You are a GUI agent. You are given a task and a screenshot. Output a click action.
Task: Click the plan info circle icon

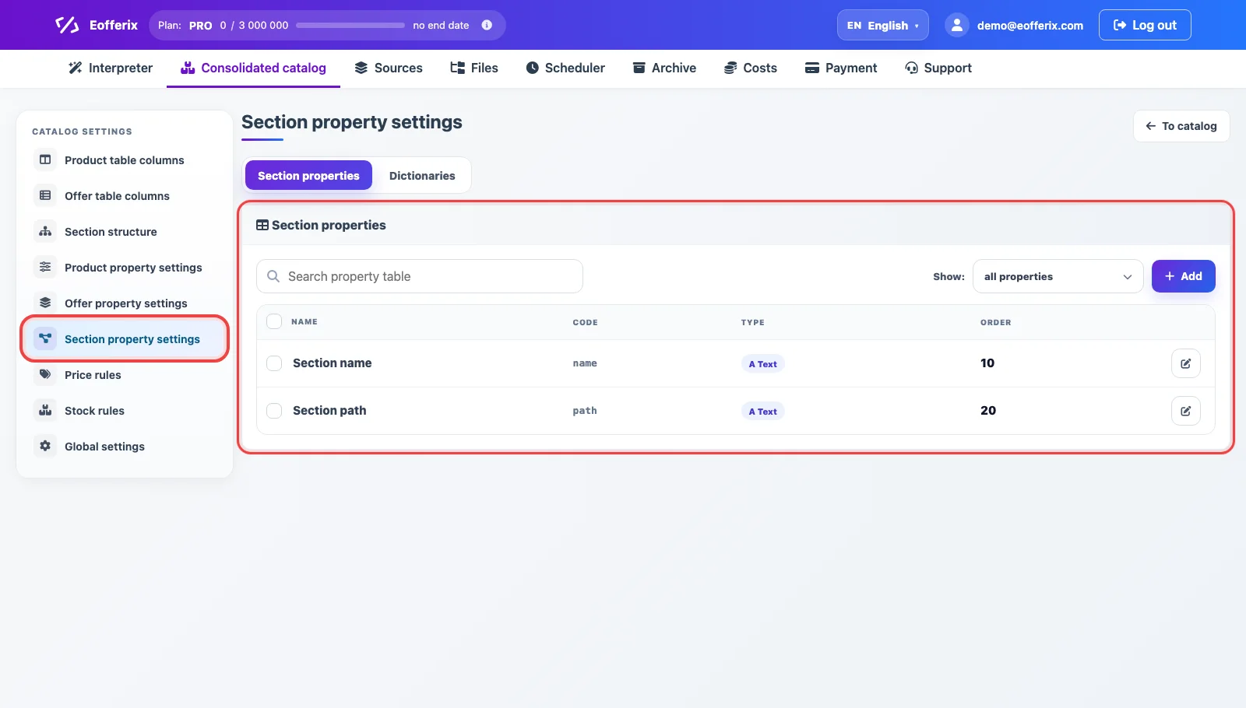coord(487,25)
